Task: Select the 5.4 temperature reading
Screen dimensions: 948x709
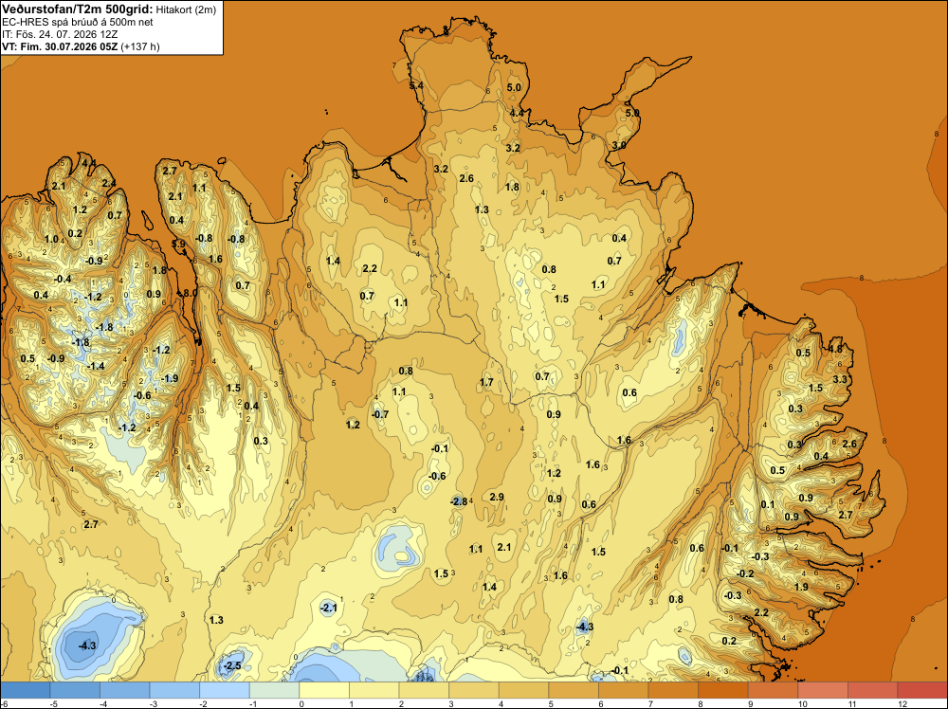Action: pyautogui.click(x=416, y=86)
